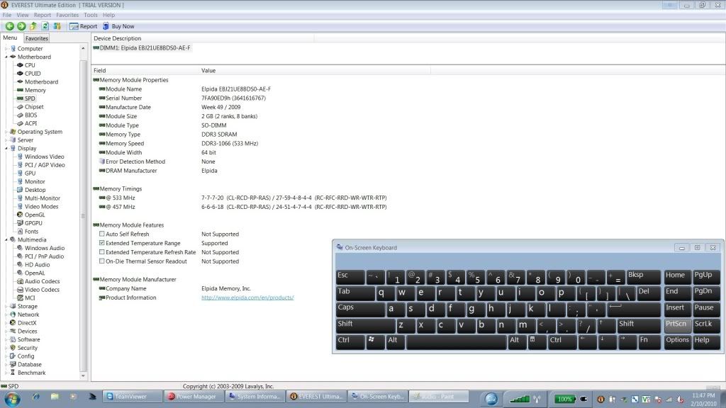
Task: Select the Fonts tree item
Action: pyautogui.click(x=31, y=232)
